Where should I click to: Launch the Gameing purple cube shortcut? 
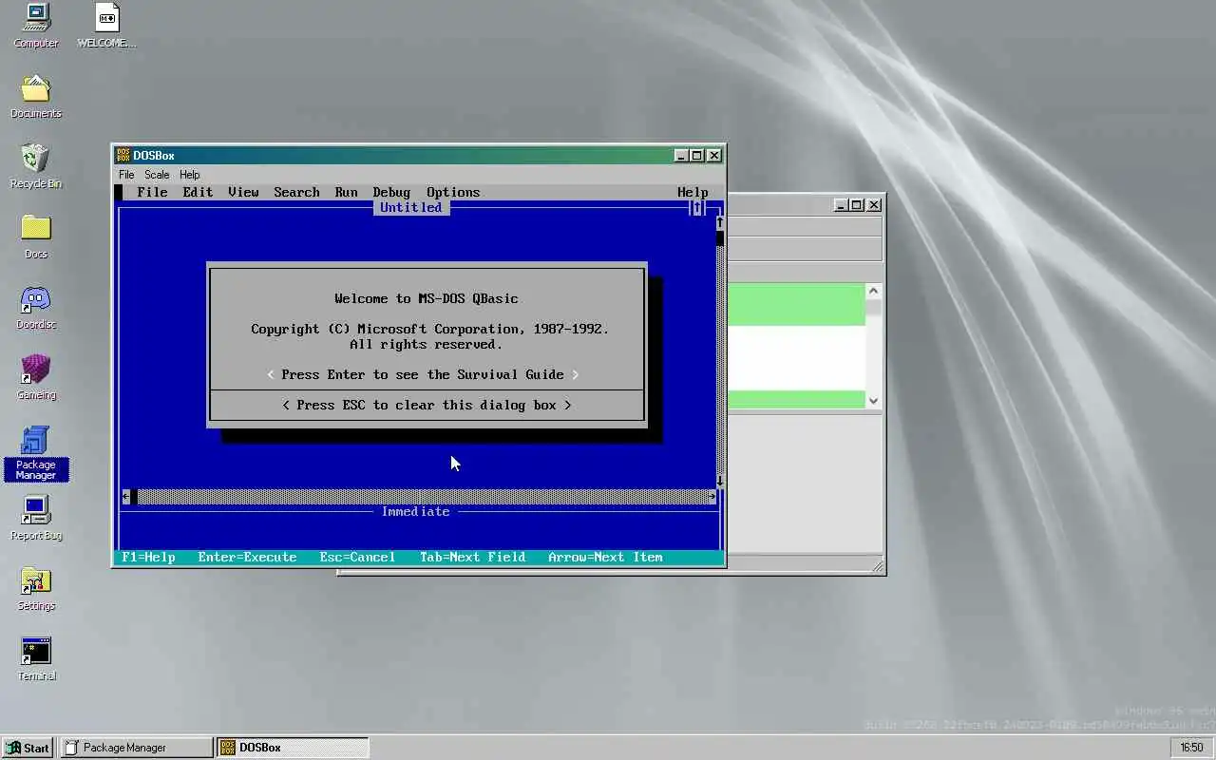(x=35, y=377)
